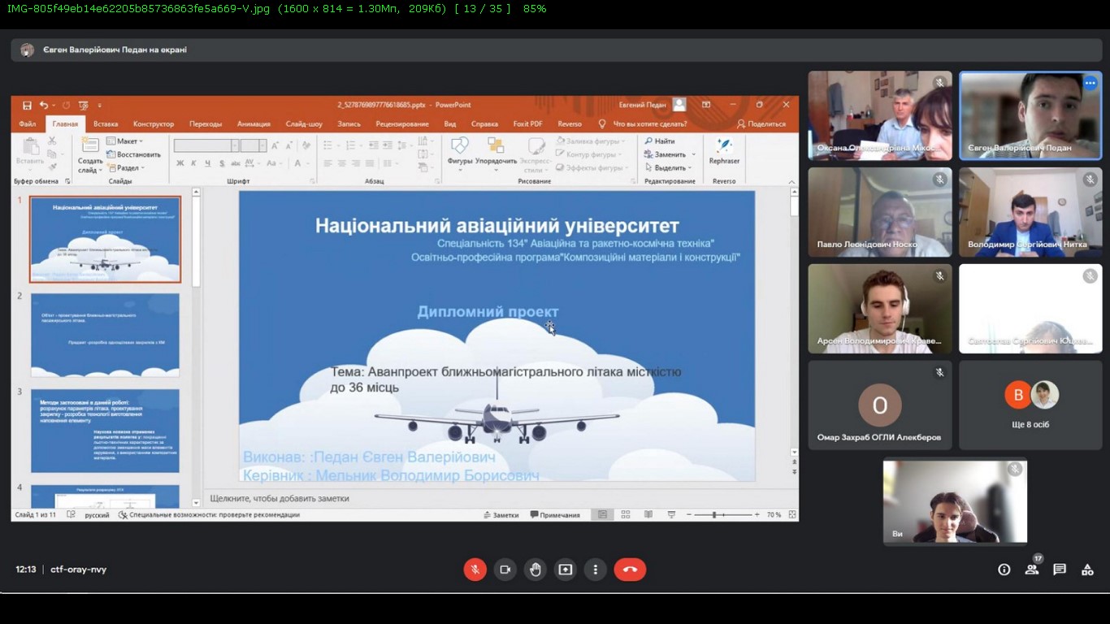Expand the Макет layout dropdown
The width and height of the screenshot is (1110, 624).
pos(123,141)
